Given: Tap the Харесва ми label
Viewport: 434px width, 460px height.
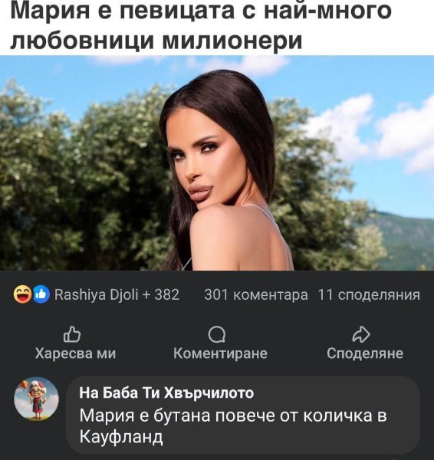Looking at the screenshot, I should (x=75, y=353).
